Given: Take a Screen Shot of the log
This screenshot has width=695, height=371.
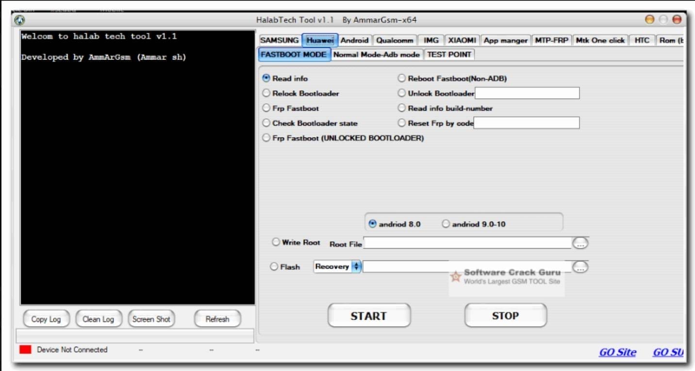Looking at the screenshot, I should (151, 319).
